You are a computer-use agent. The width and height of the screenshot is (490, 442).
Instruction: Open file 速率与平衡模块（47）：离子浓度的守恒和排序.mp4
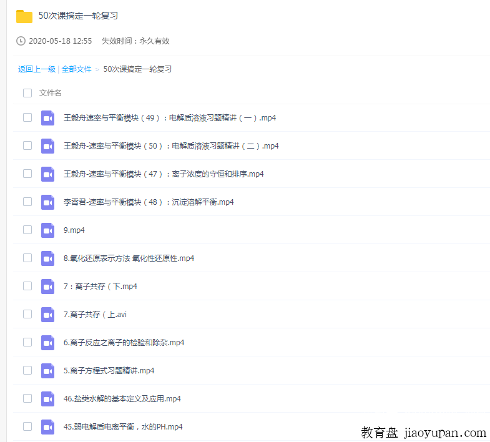(164, 174)
